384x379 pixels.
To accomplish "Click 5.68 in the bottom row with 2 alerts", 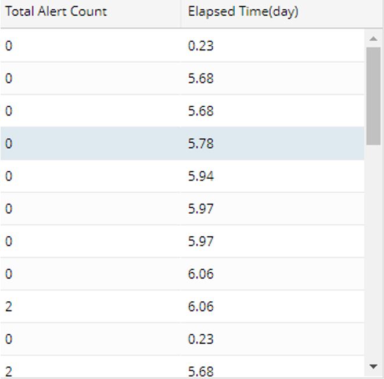I will click(x=201, y=370).
